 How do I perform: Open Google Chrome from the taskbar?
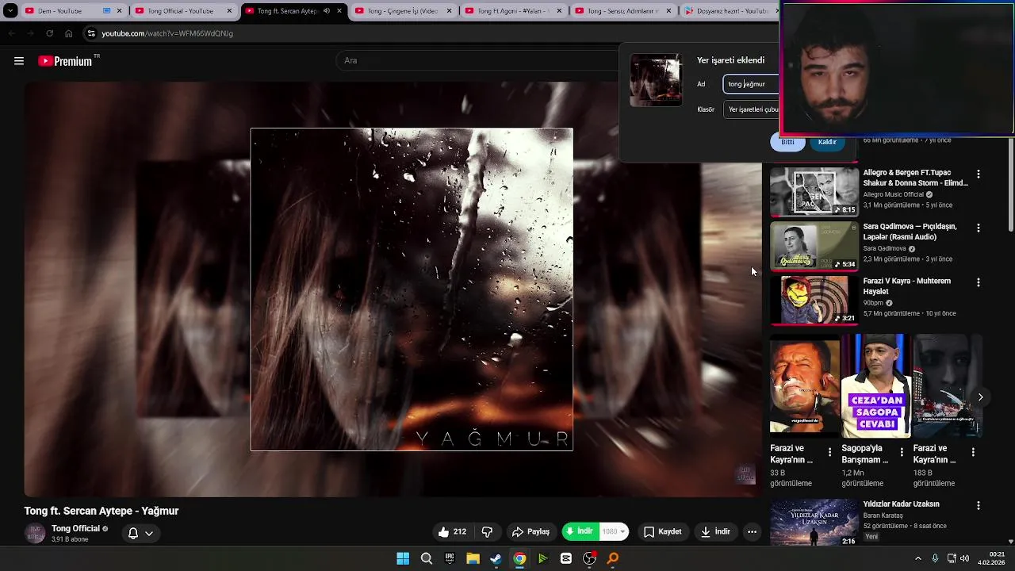tap(519, 558)
